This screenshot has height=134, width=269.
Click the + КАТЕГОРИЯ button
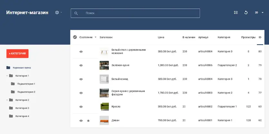pyautogui.click(x=17, y=54)
